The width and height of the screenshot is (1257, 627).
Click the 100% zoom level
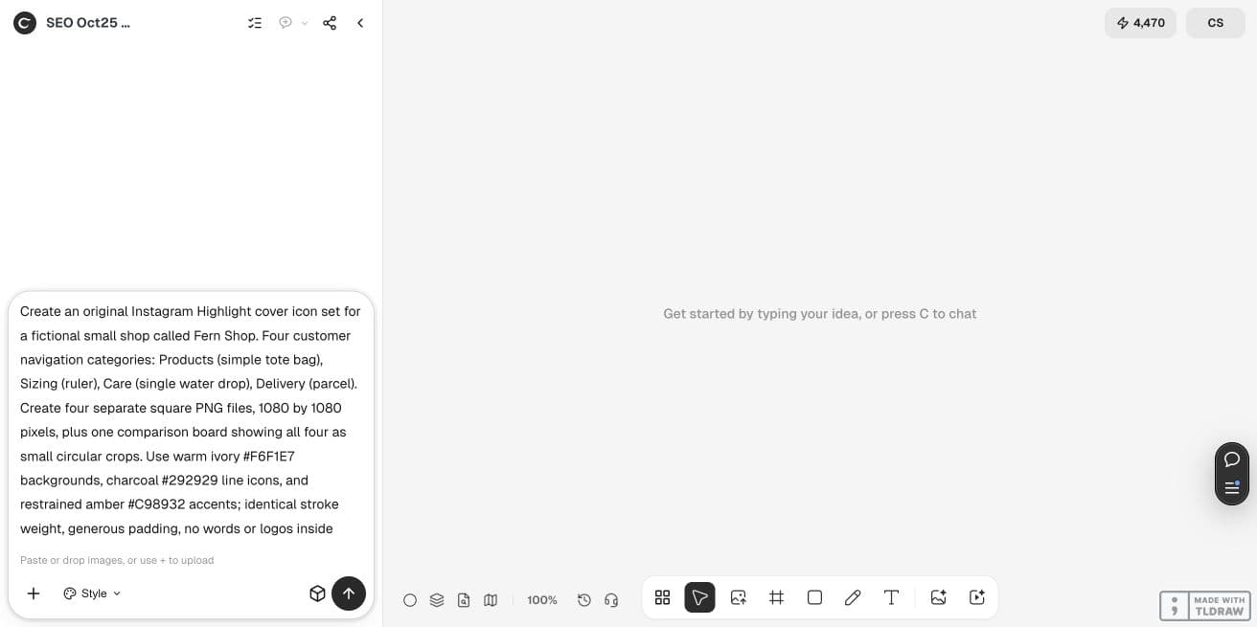[542, 600]
